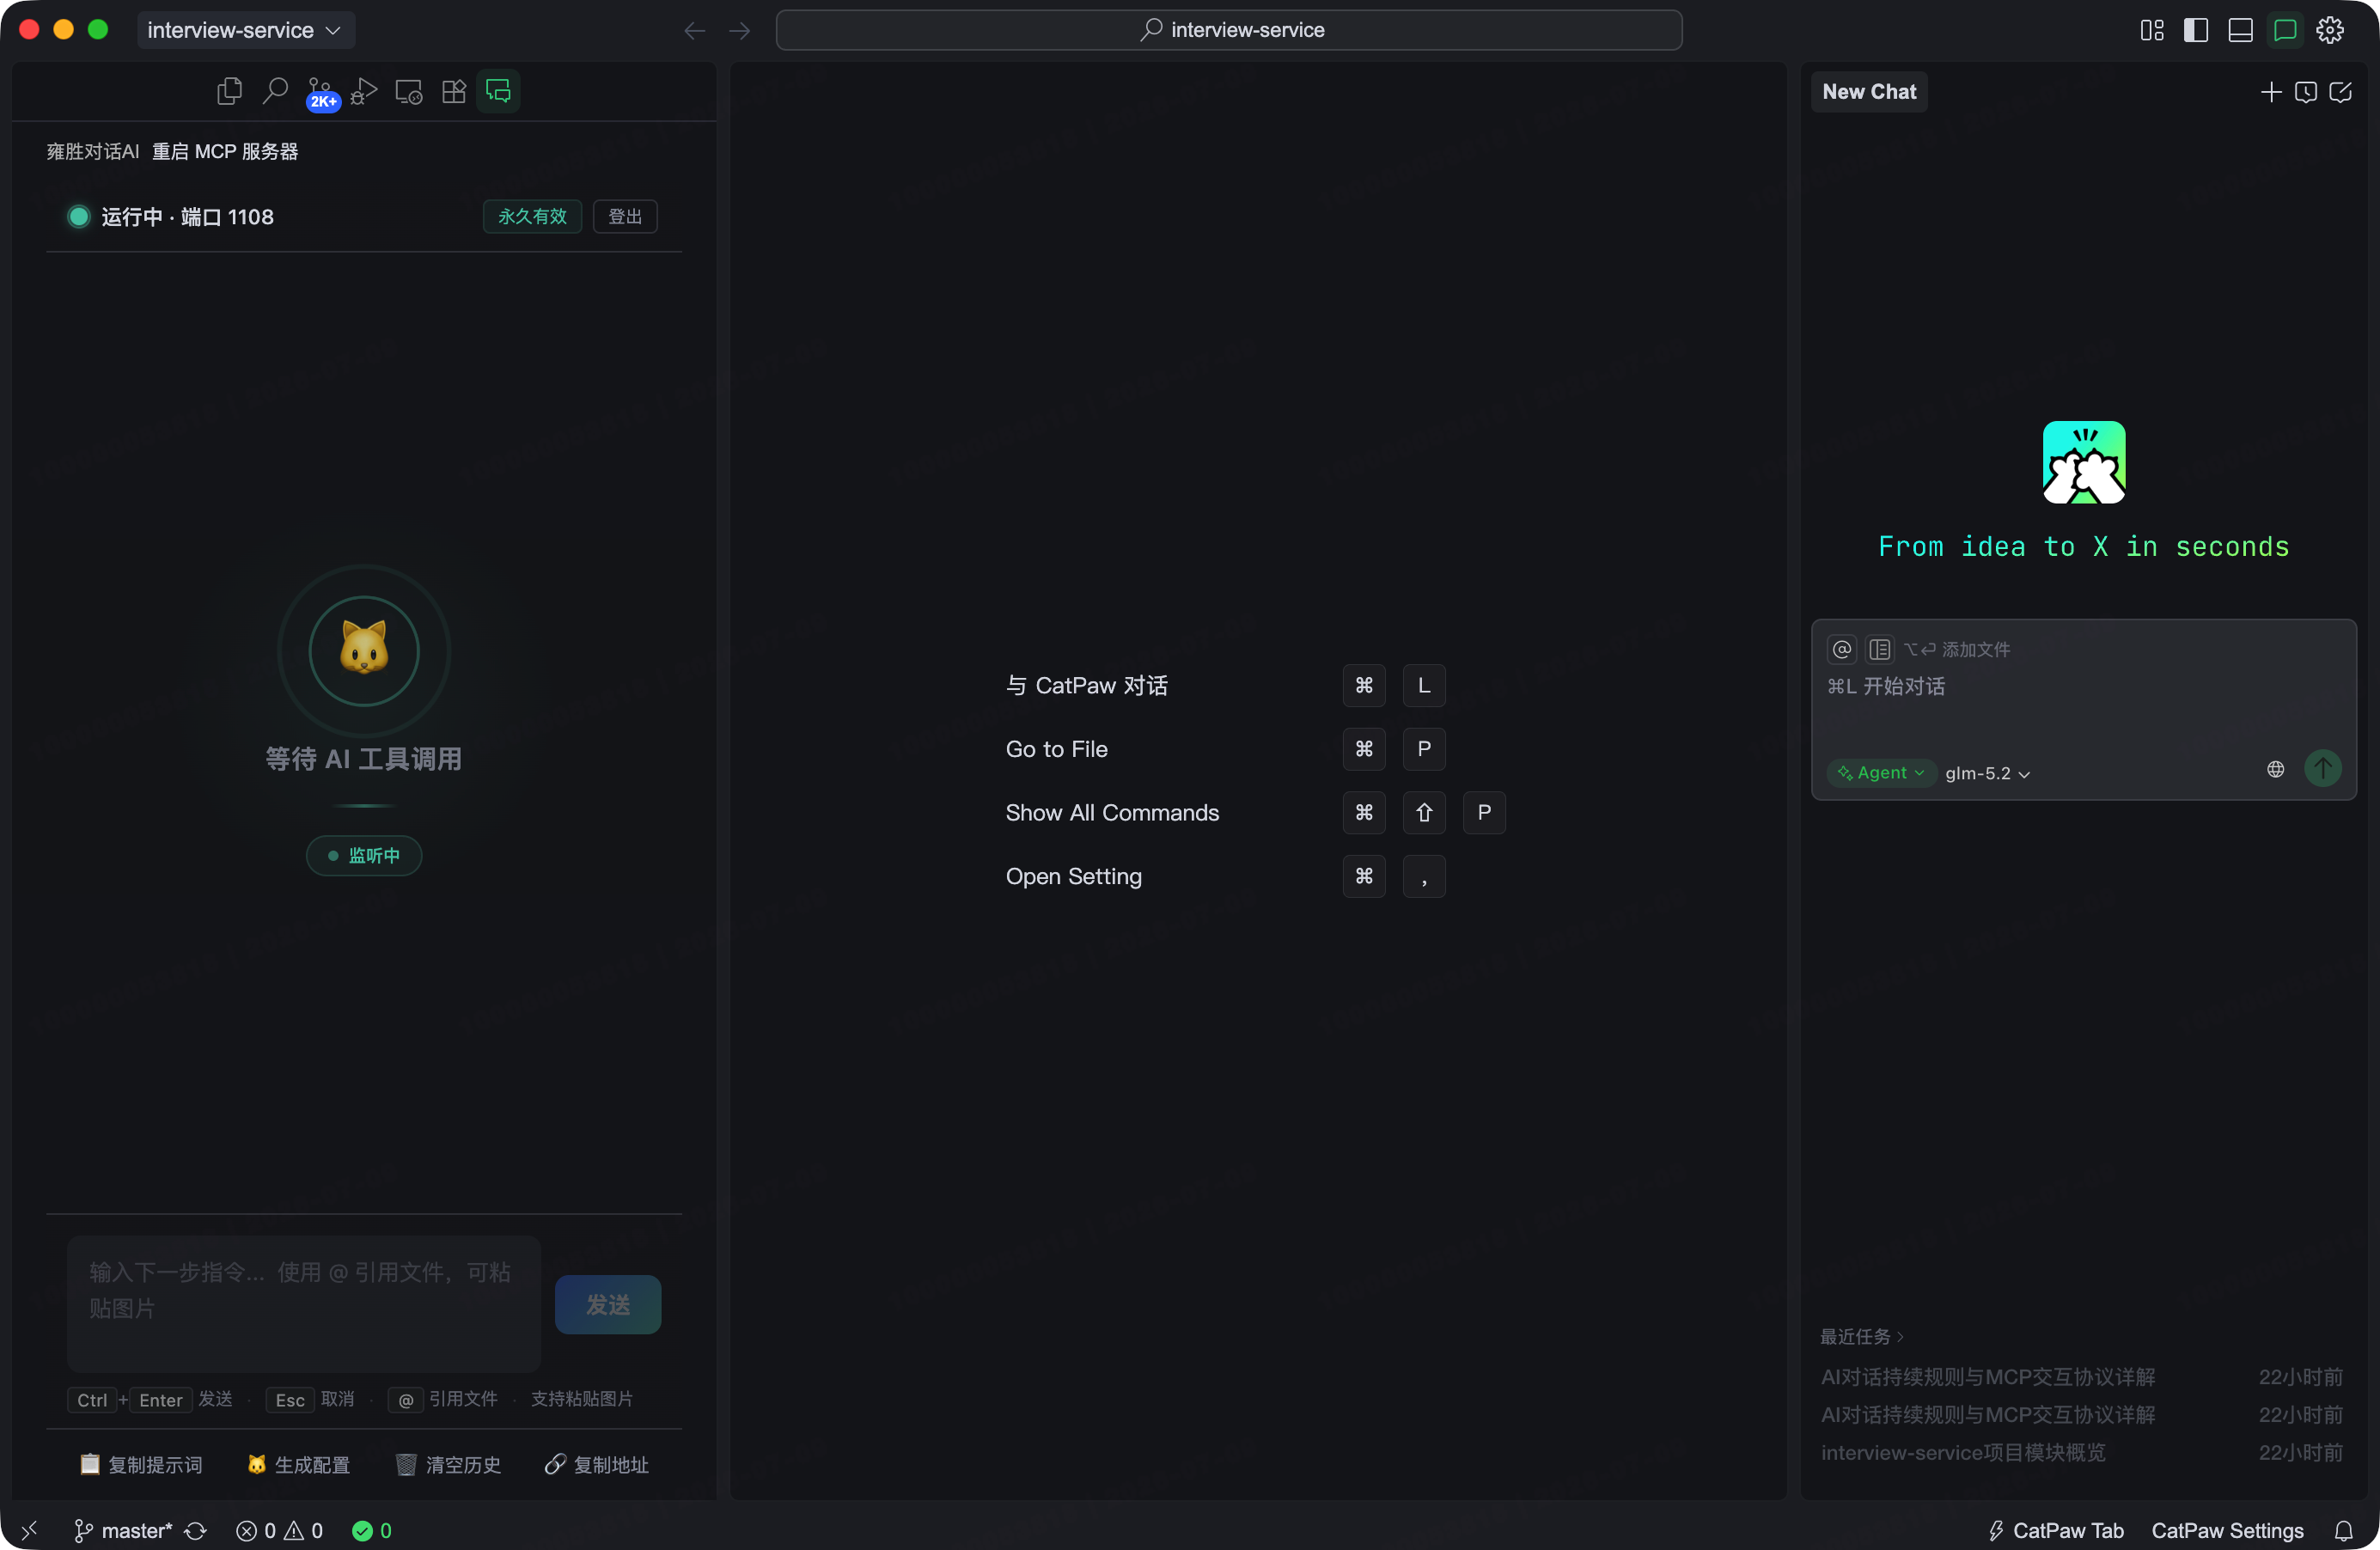Click the Go to File shortcut entry
This screenshot has width=2380, height=1550.
(x=1057, y=749)
